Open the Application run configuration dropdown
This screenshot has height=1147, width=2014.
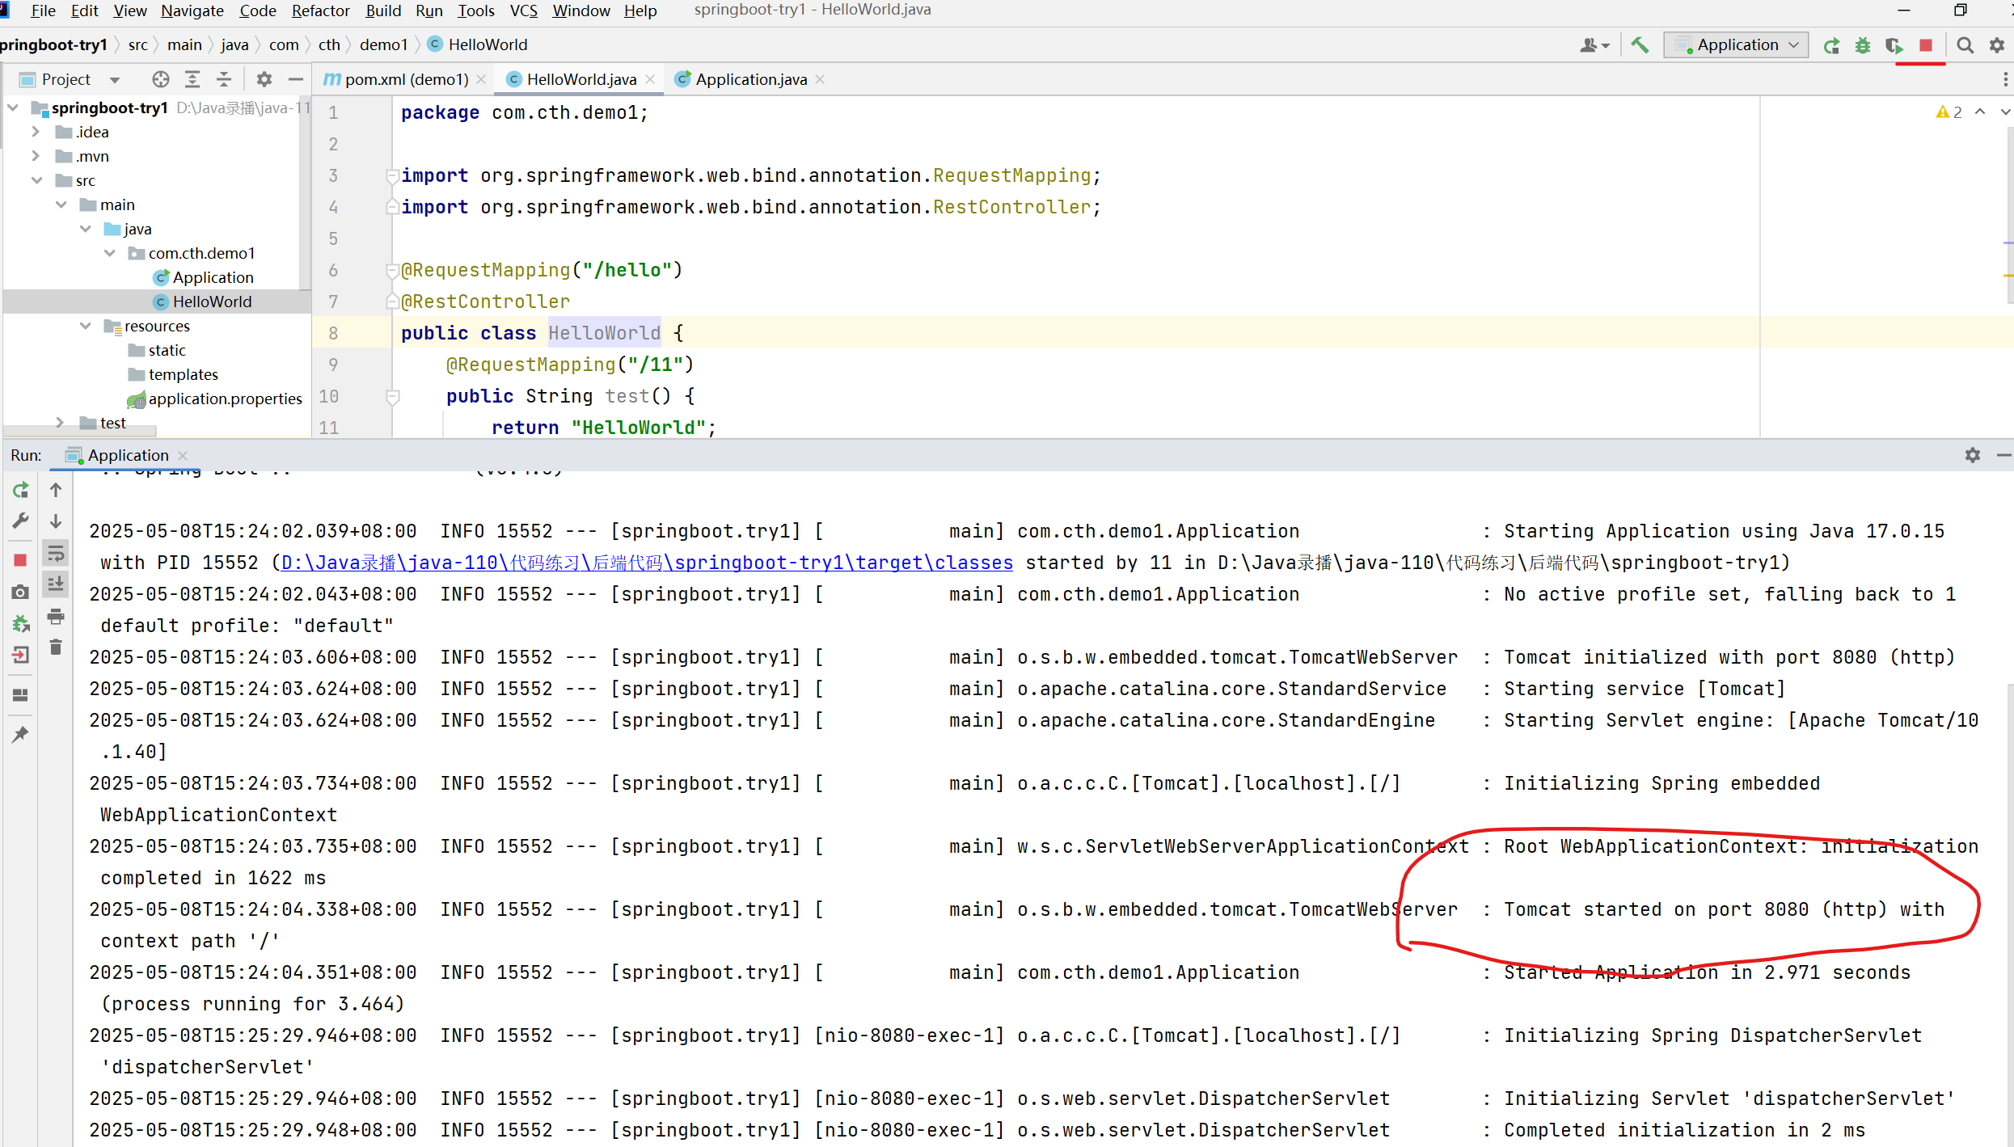pyautogui.click(x=1737, y=45)
